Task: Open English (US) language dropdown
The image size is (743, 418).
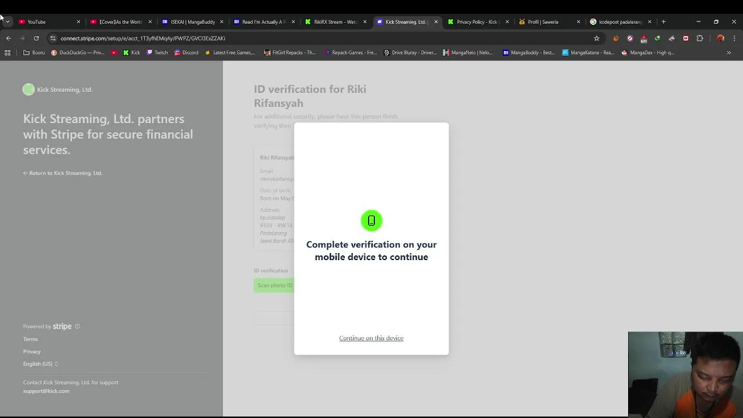Action: click(41, 364)
